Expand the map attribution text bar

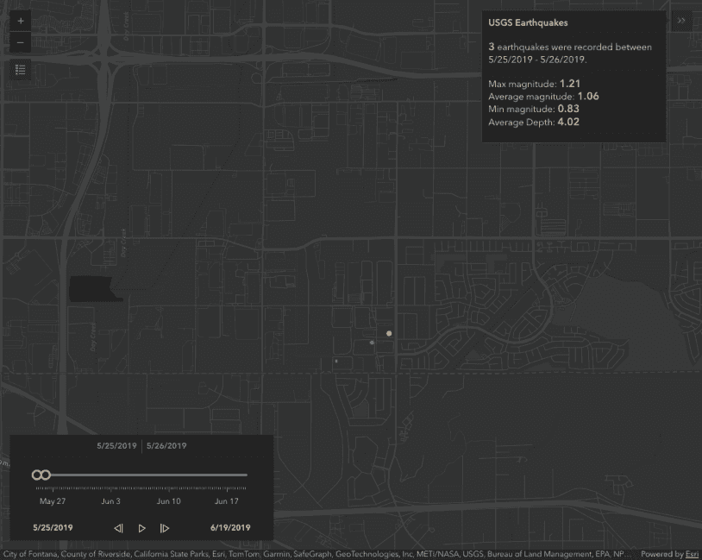pyautogui.click(x=310, y=554)
